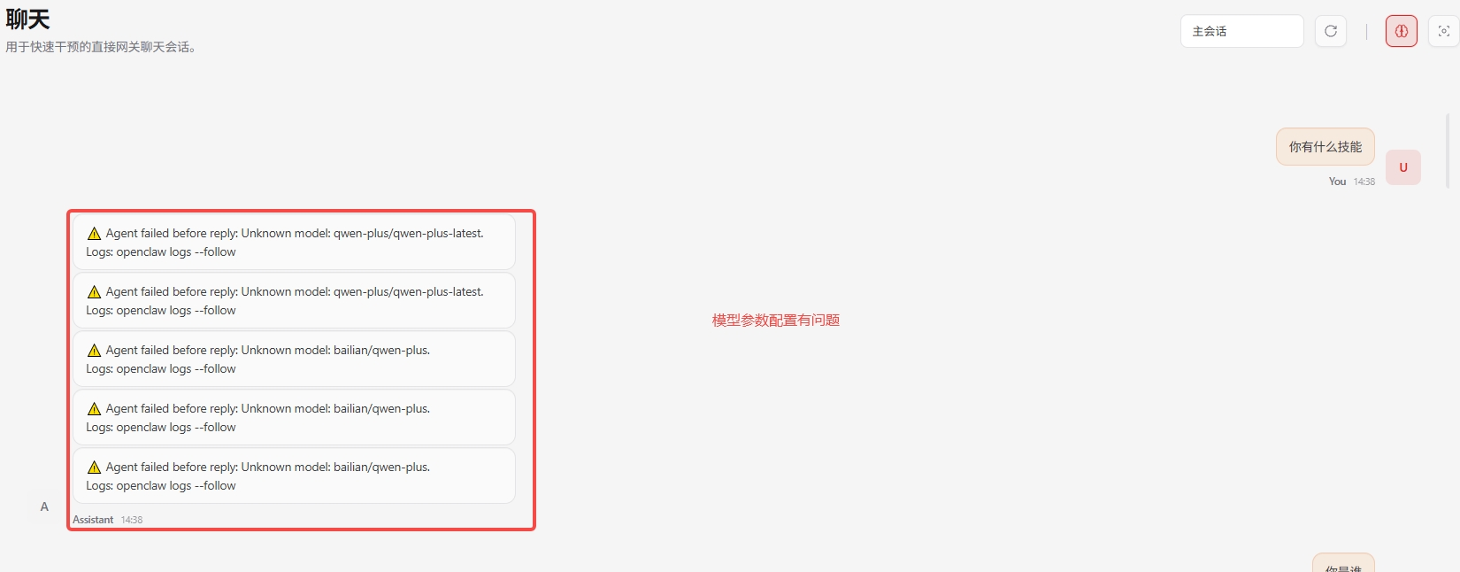The width and height of the screenshot is (1460, 572).
Task: Click the Assistant sender label
Action: (x=93, y=520)
